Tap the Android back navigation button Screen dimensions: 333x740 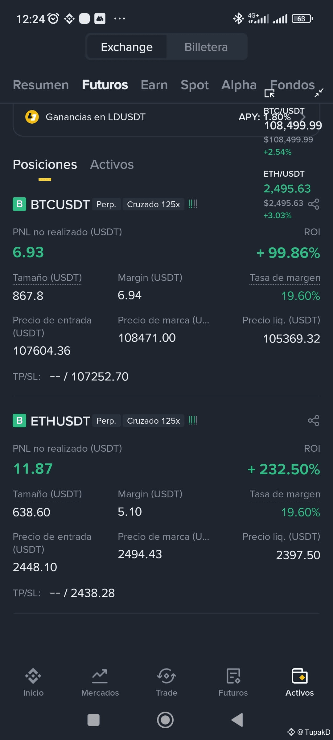[x=237, y=720]
